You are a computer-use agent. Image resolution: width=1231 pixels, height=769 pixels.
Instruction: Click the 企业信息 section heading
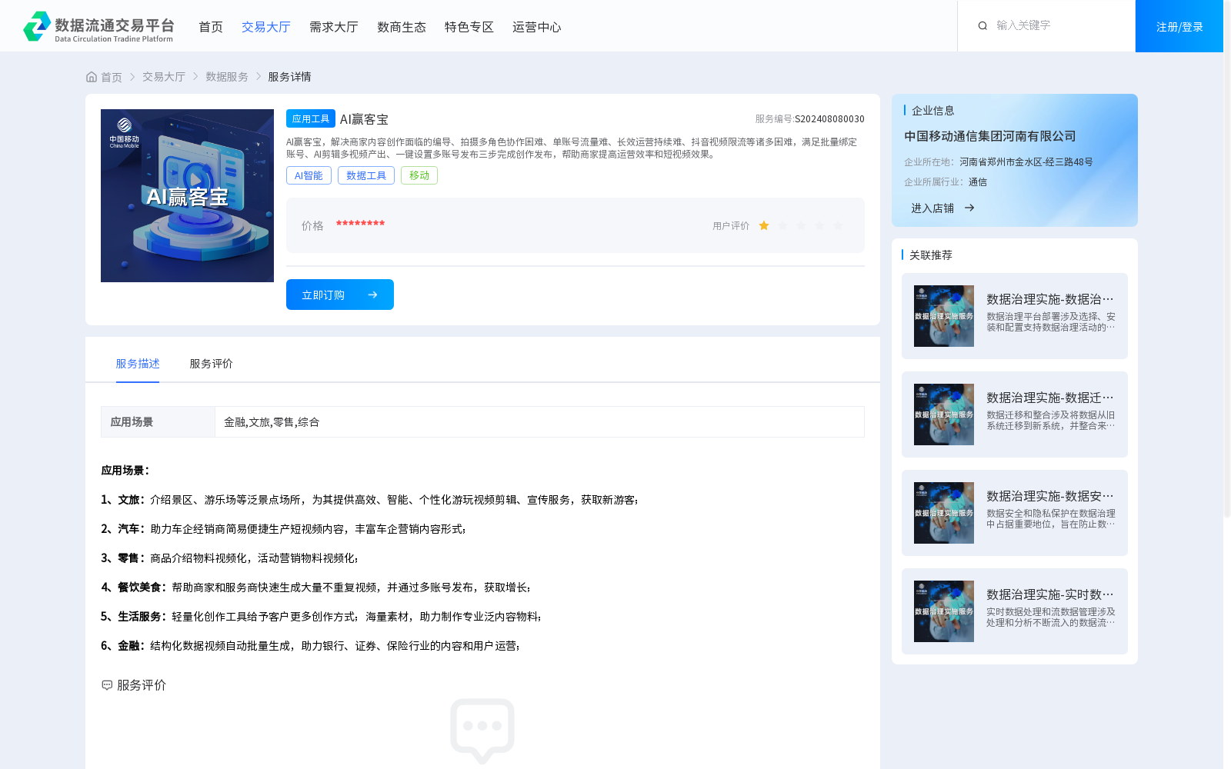(x=933, y=111)
